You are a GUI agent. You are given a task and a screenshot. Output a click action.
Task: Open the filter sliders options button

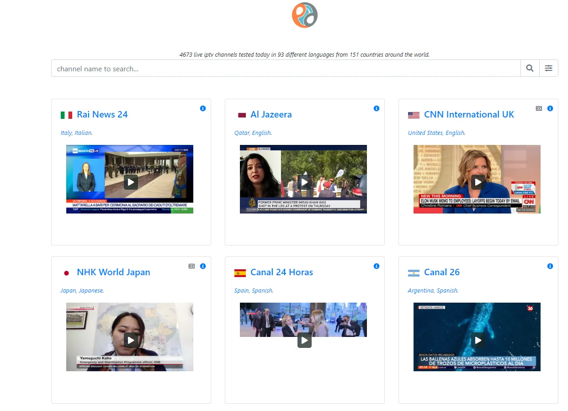coord(549,68)
